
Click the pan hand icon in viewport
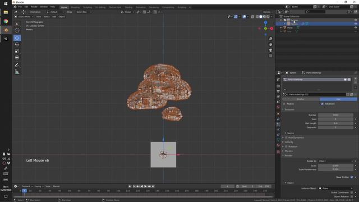pyautogui.click(x=270, y=44)
